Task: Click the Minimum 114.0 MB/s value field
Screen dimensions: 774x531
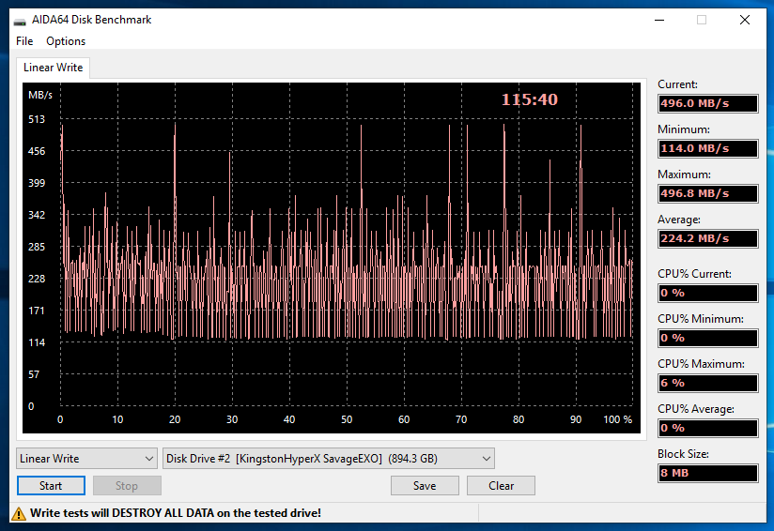Action: tap(708, 148)
